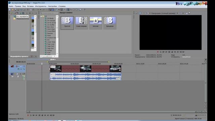215x121 pixels.
Task: Select the Portals transition
Action: (49, 50)
